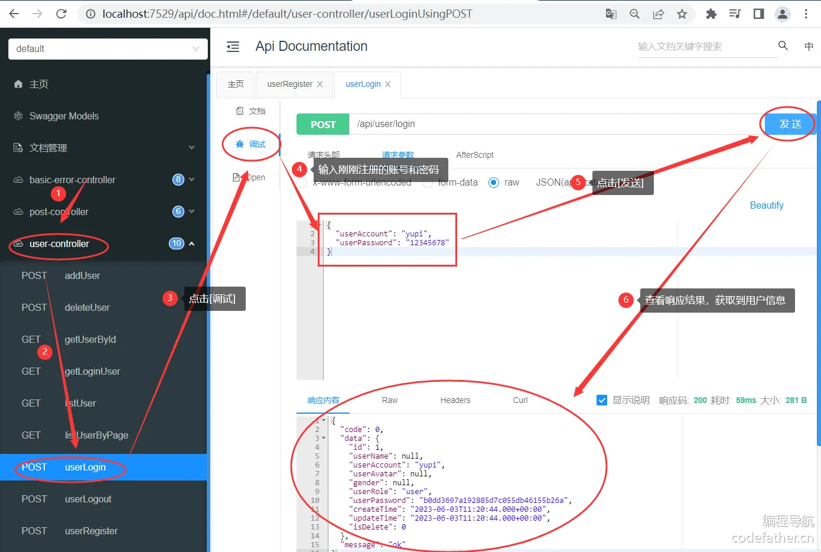
Task: Collapse the user-controller group
Action: point(103,243)
